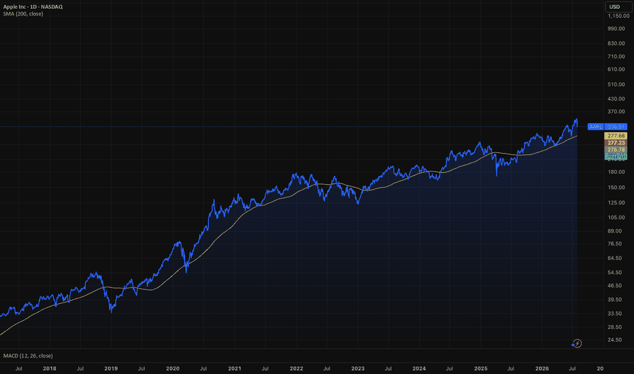Click the 64.50 price scale label
The image size is (634, 374).
pos(615,258)
